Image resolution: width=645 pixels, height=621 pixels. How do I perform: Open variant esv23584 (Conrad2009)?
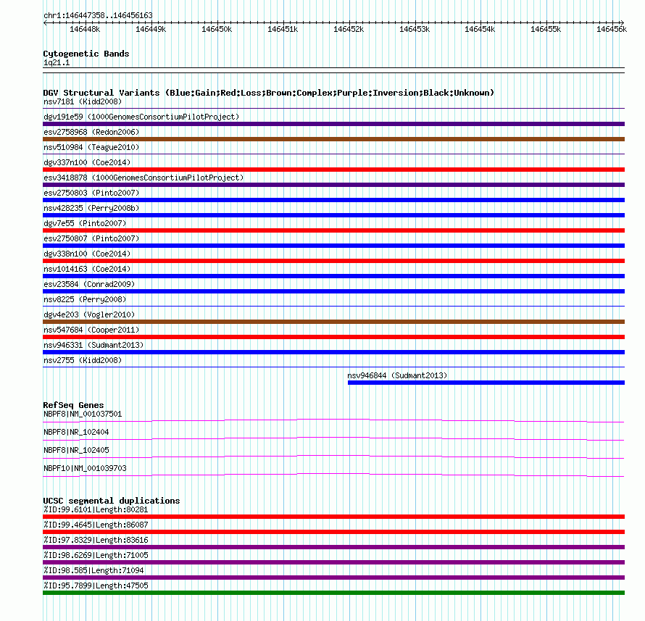[x=89, y=284]
